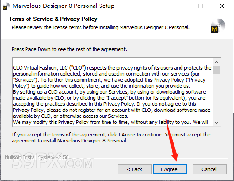Click the empty scrollbar track below the thumb
Viewport: 234px width, 181px height.
click(x=217, y=96)
